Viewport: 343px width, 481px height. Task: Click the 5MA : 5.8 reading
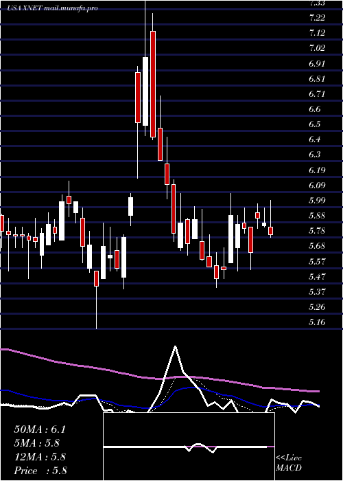coord(36,443)
